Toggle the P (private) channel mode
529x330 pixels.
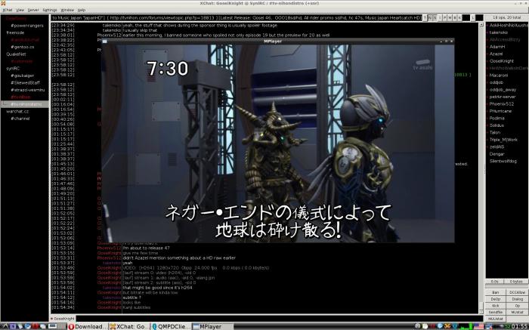pyautogui.click(x=444, y=17)
